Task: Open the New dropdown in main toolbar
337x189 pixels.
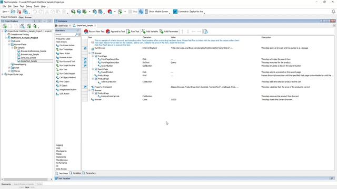Action: click(x=5, y=12)
